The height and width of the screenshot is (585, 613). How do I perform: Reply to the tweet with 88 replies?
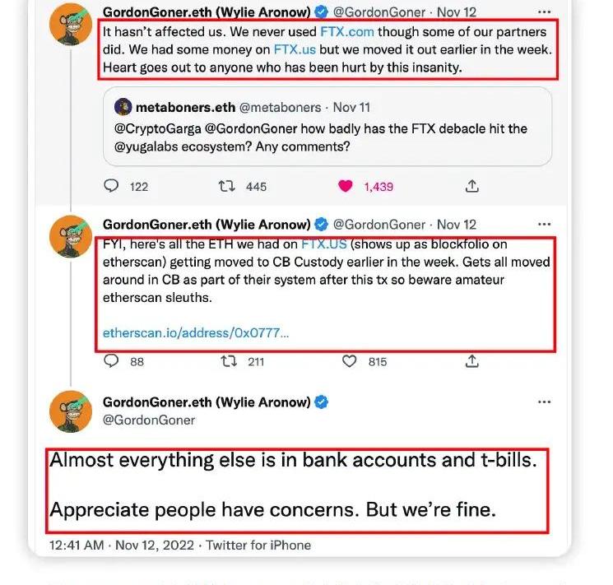click(112, 361)
